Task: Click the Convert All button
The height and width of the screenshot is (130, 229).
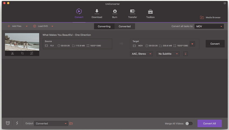Action: [x=210, y=124]
